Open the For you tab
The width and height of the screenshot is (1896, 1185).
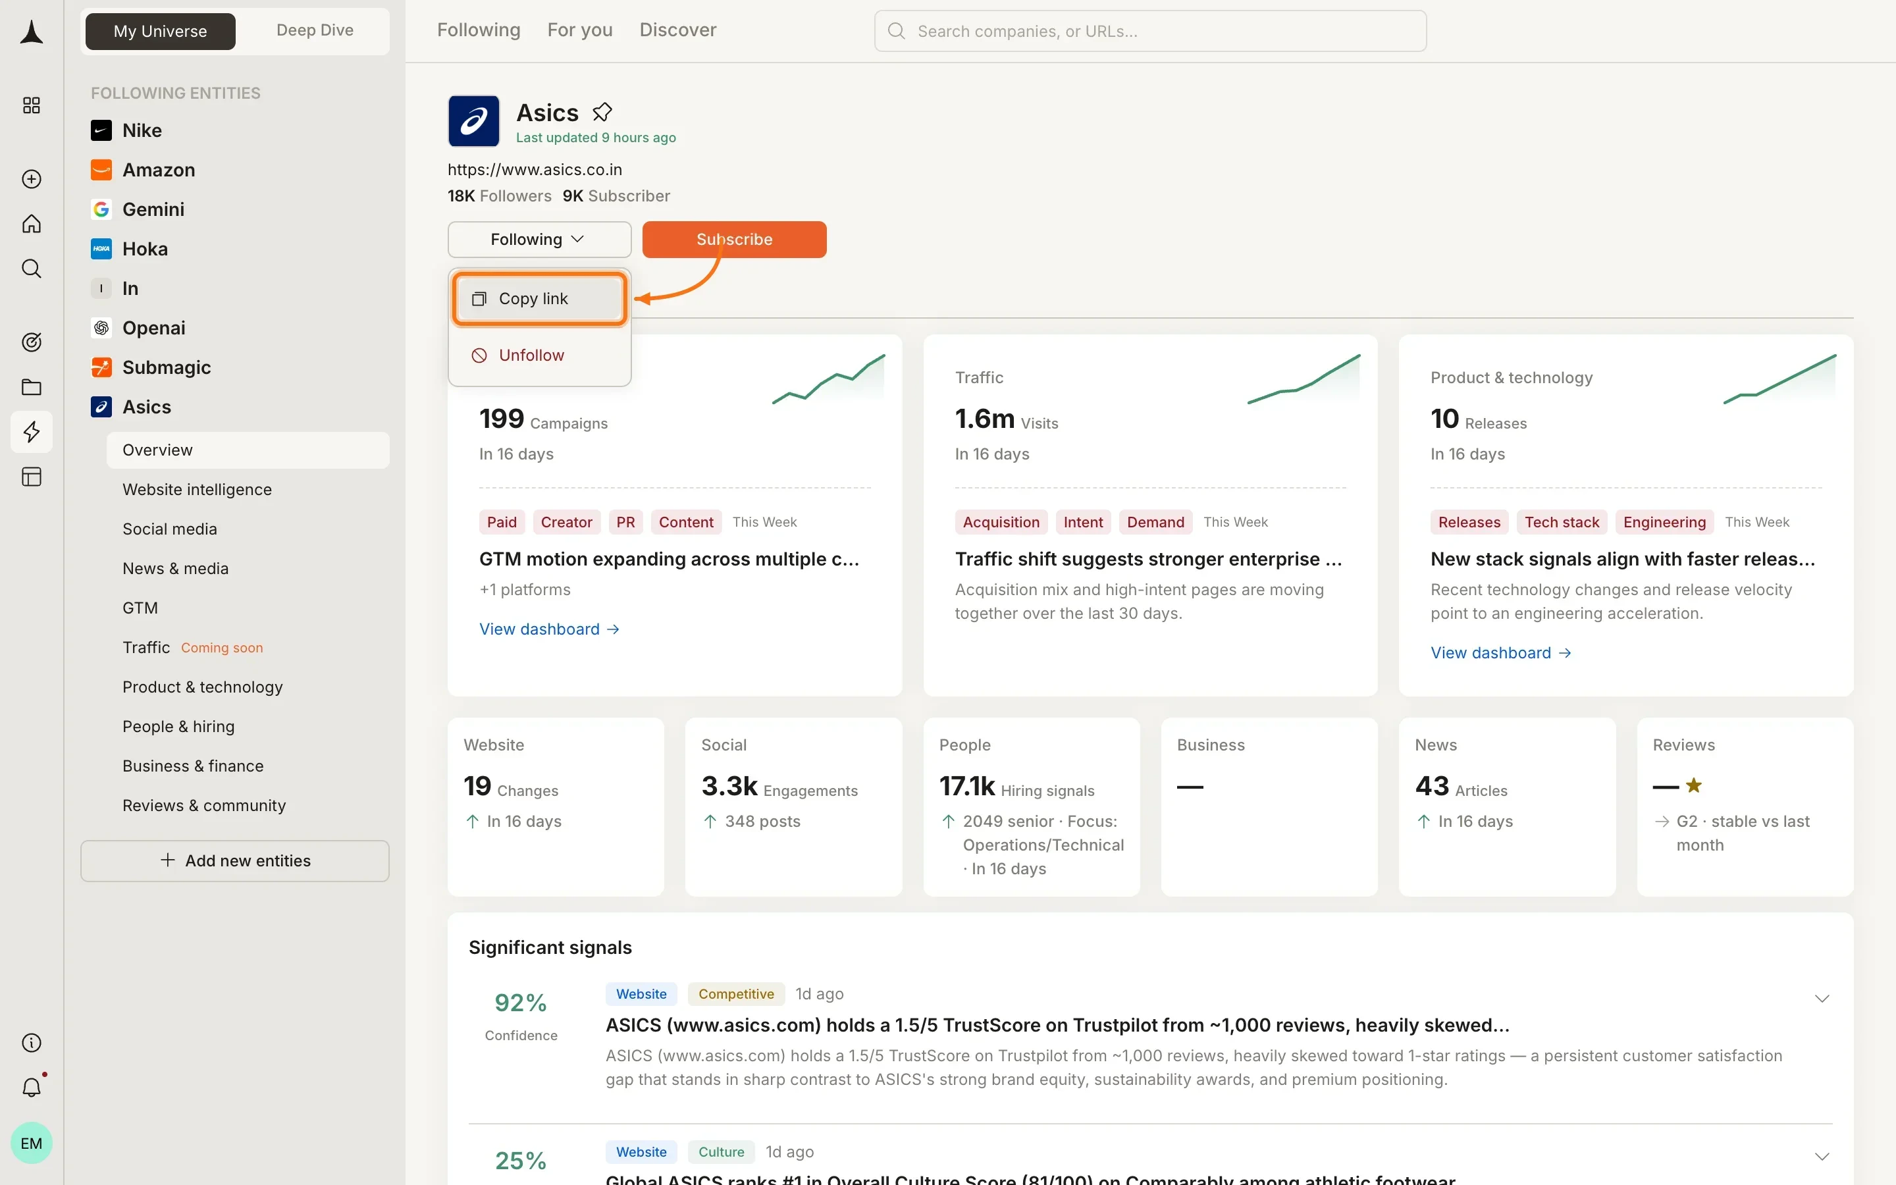[x=580, y=30]
